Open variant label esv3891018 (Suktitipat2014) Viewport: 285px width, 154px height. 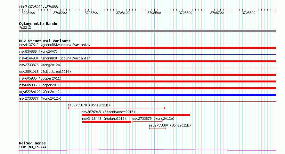coord(45,72)
